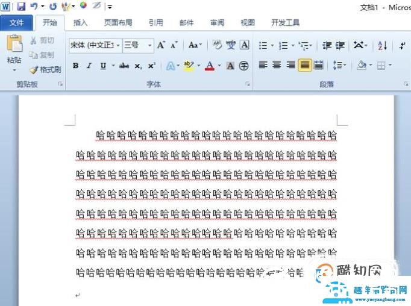
Task: Toggle Subscript formatting
Action: pos(138,66)
